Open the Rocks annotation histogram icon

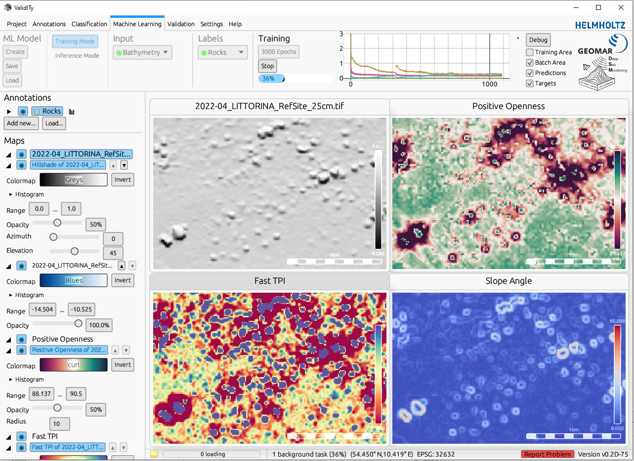tap(72, 112)
